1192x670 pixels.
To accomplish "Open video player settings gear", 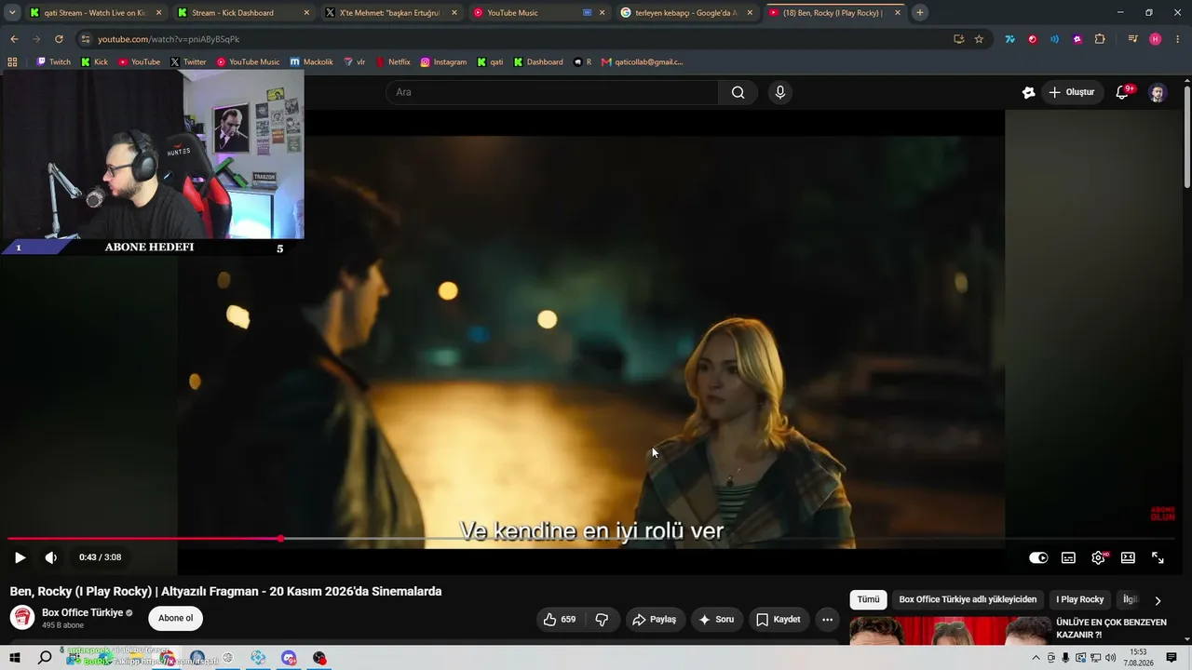I will [1098, 557].
